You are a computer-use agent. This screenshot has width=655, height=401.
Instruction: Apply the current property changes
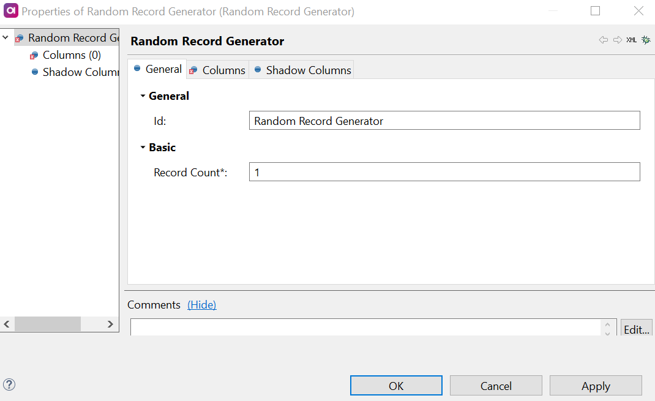tap(595, 385)
